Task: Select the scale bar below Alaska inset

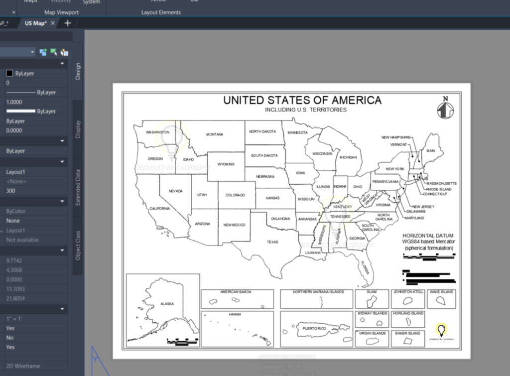Action: click(182, 342)
